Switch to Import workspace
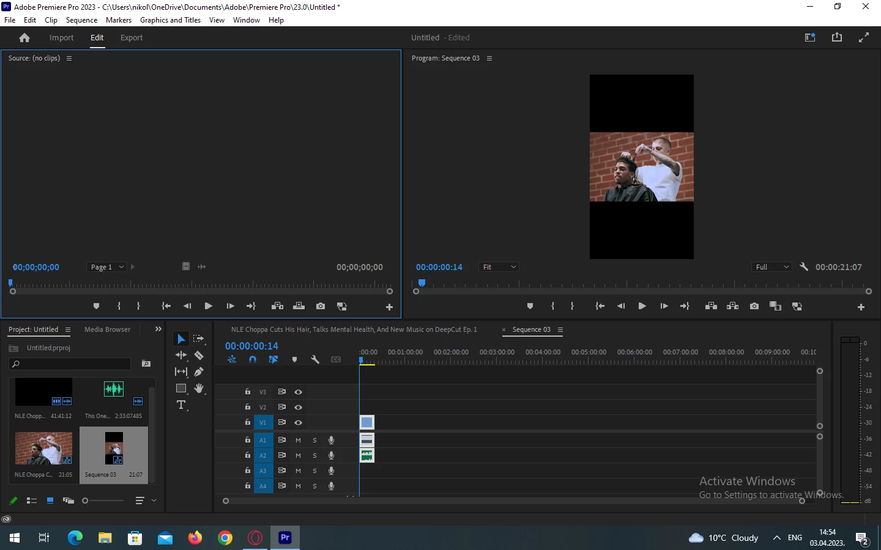The width and height of the screenshot is (881, 550). click(x=61, y=38)
